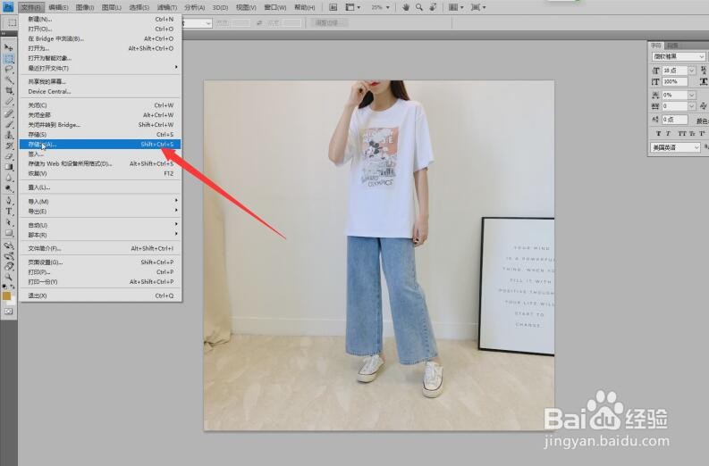Select the Clone Stamp tool

(x=9, y=135)
